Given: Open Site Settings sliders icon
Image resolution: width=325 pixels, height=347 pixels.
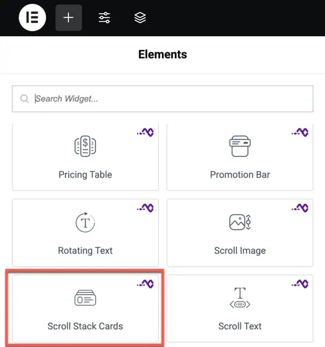Looking at the screenshot, I should point(104,17).
